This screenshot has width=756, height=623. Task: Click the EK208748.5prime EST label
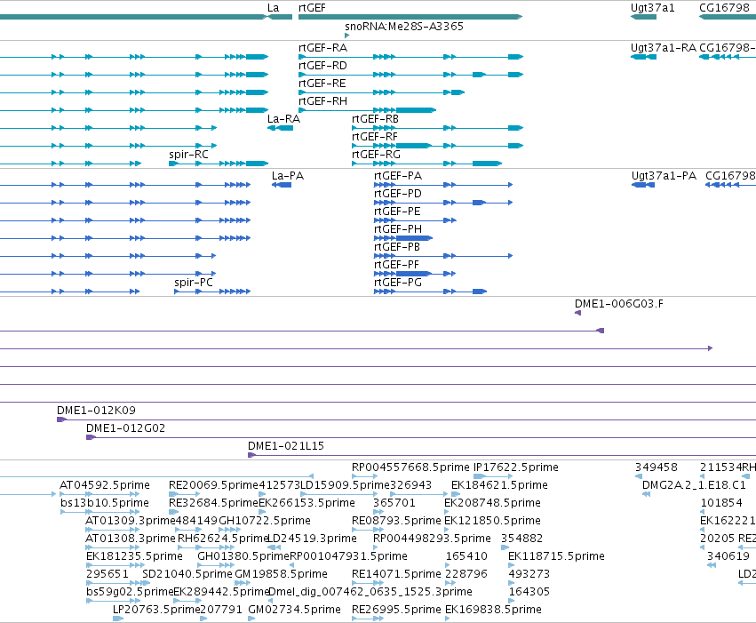(x=492, y=503)
